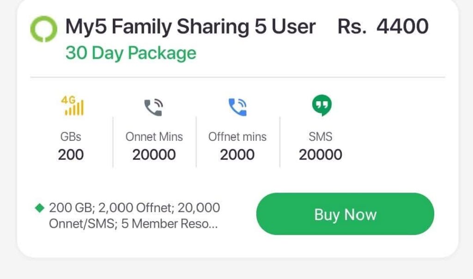Click the SMS label
The image size is (473, 279).
coord(321,137)
